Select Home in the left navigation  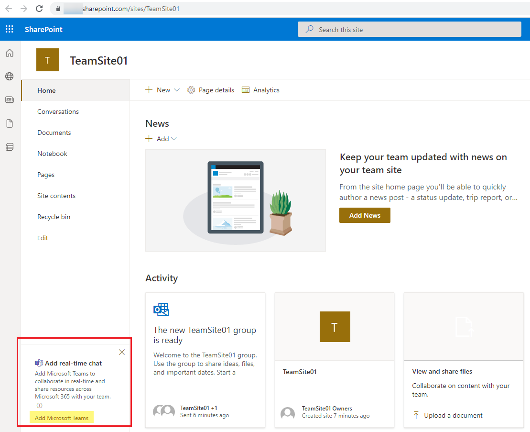[76, 90]
